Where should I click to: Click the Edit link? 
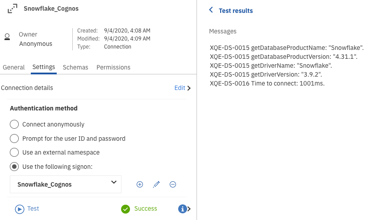tap(180, 88)
